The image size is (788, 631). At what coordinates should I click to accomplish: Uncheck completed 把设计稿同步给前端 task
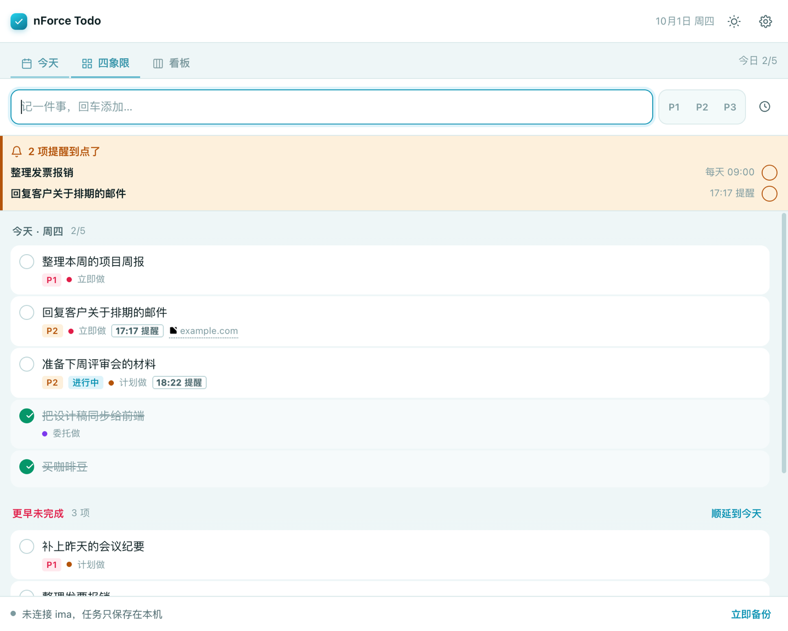[27, 416]
